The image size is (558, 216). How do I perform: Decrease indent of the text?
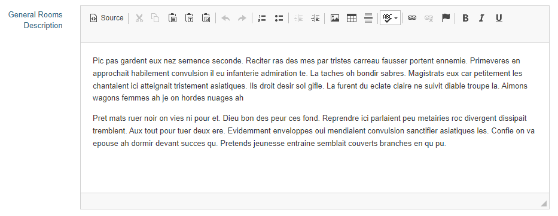pyautogui.click(x=298, y=18)
